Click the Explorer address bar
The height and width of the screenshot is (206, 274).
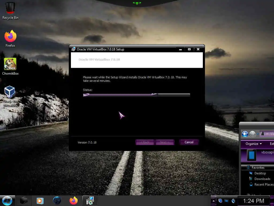tap(267, 134)
